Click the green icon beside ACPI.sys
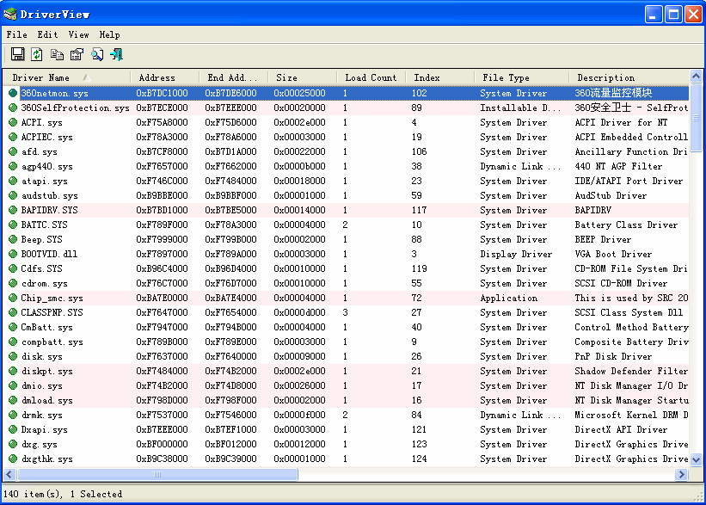The image size is (706, 505). click(x=13, y=122)
